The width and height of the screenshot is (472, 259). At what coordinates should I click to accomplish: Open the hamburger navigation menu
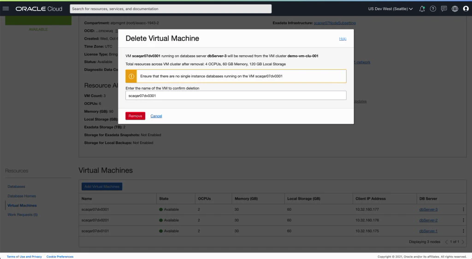click(6, 9)
